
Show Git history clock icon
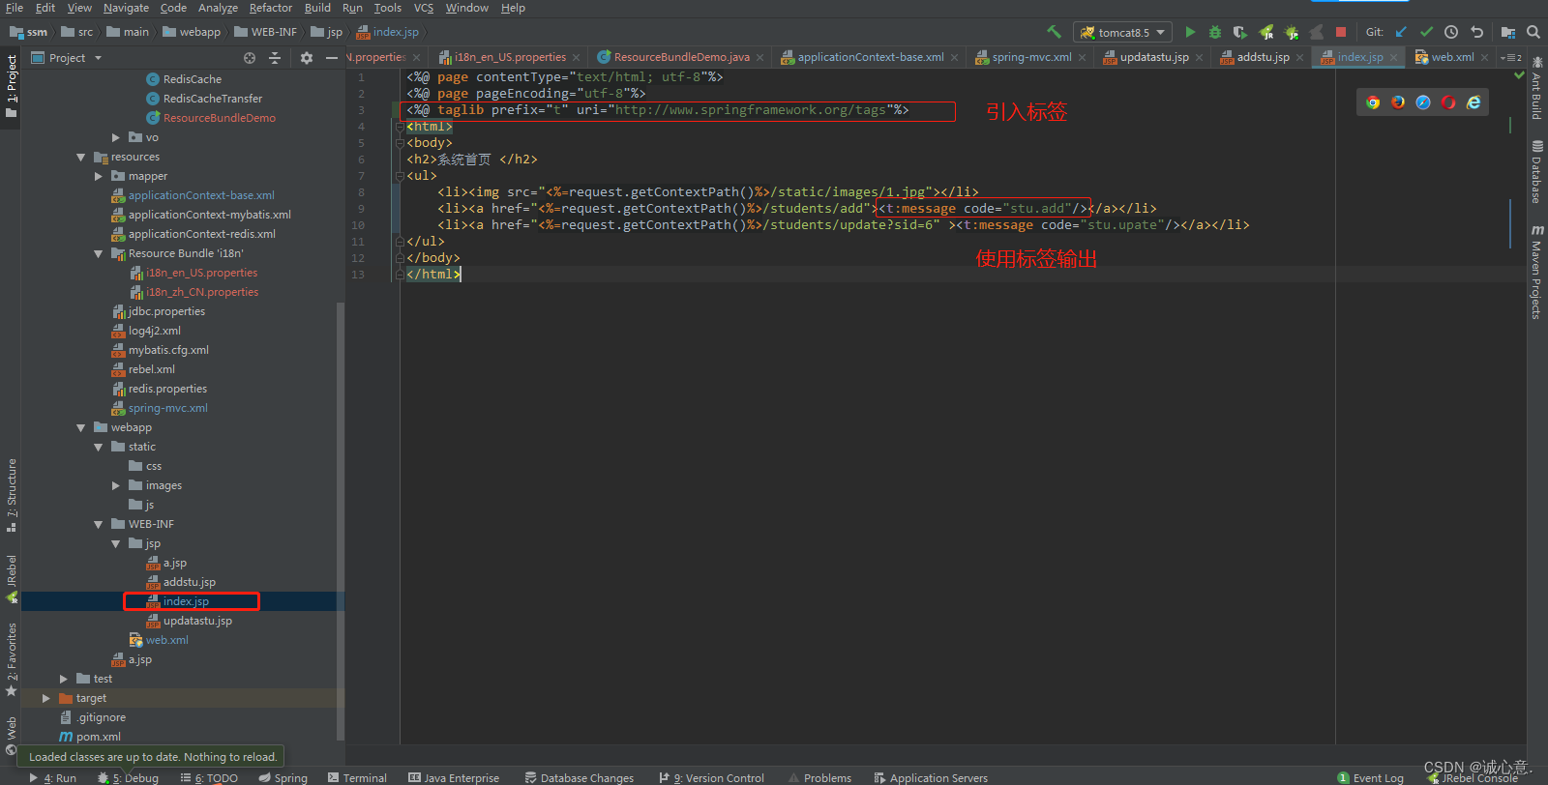point(1451,32)
